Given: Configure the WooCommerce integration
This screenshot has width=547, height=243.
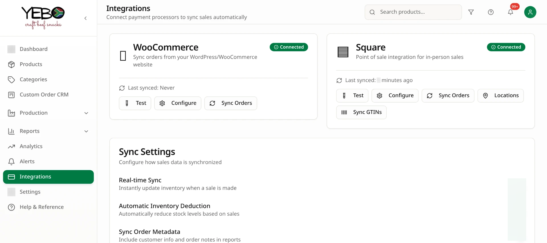Looking at the screenshot, I should point(178,103).
